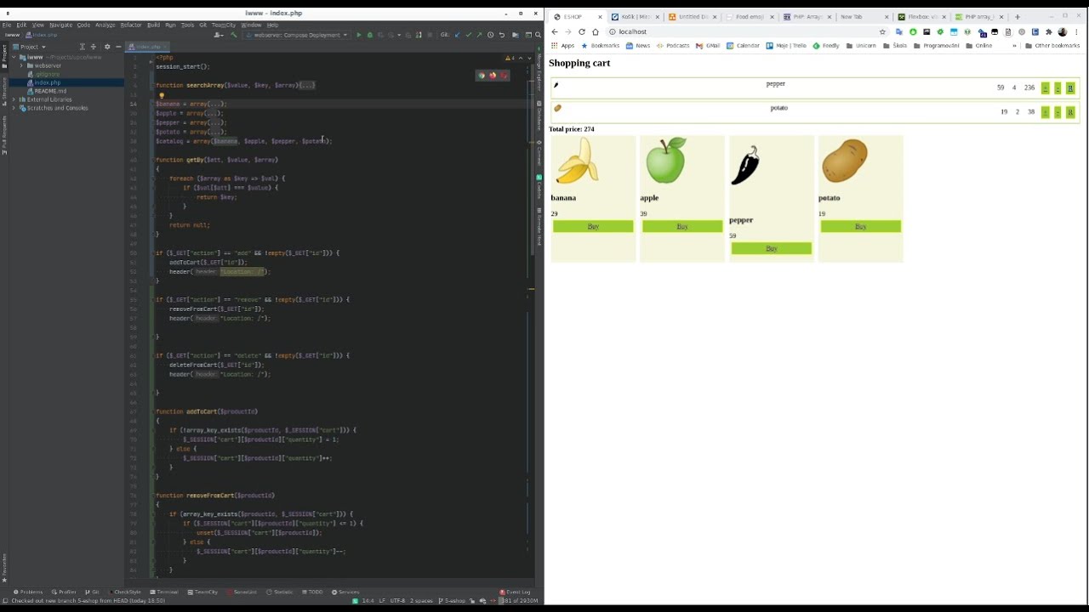This screenshot has height=612, width=1089.
Task: Open the Refactor menu
Action: [x=131, y=25]
